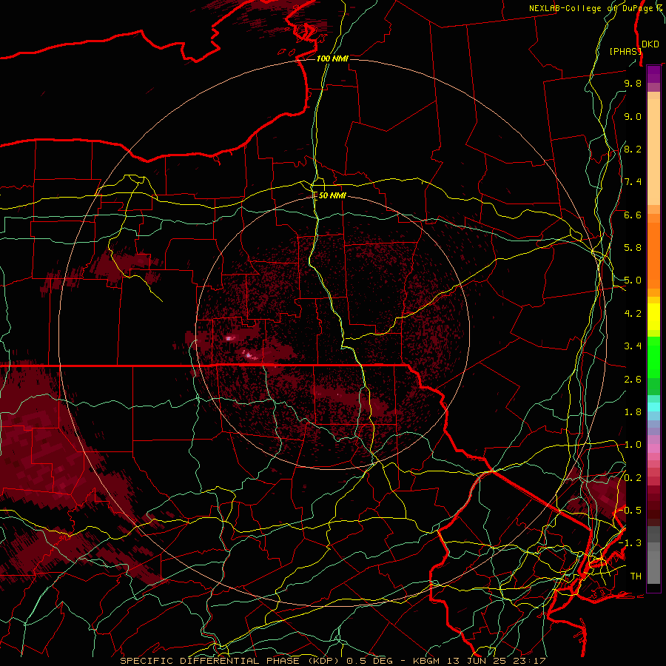Select the 5.8 value on the legend scale

pyautogui.click(x=633, y=248)
